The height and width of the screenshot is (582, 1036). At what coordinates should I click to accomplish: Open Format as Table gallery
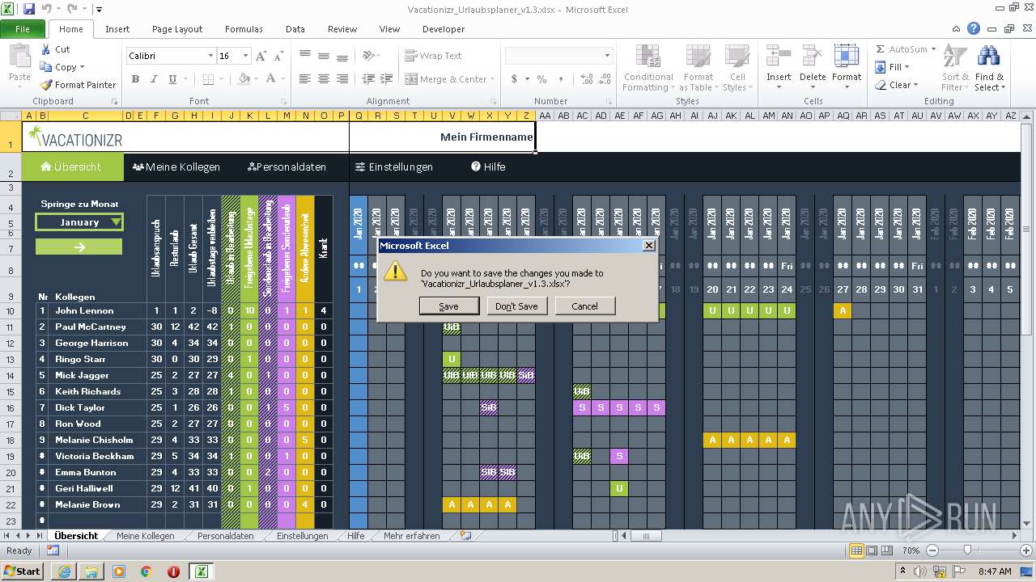pos(698,69)
